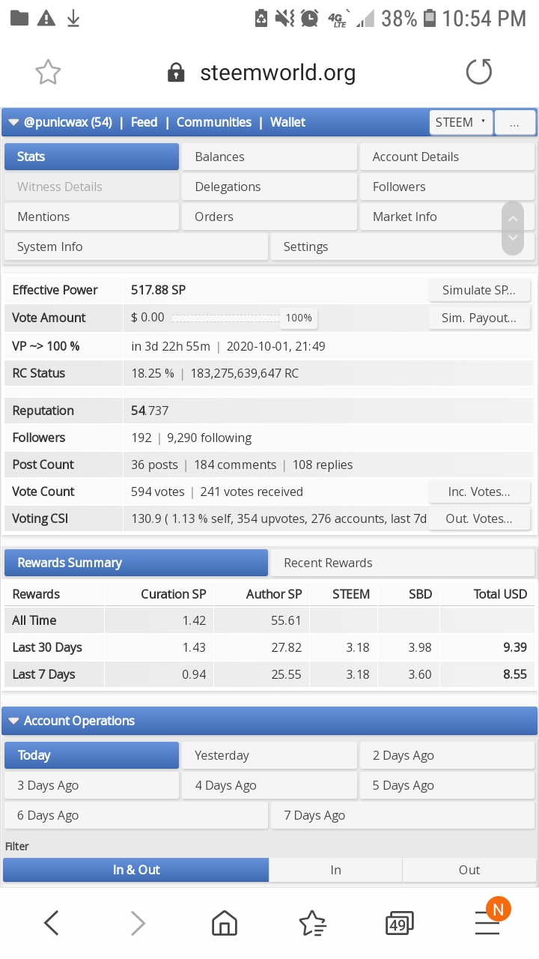This screenshot has height=959, width=539.
Task: Open the Communities link
Action: (x=214, y=122)
